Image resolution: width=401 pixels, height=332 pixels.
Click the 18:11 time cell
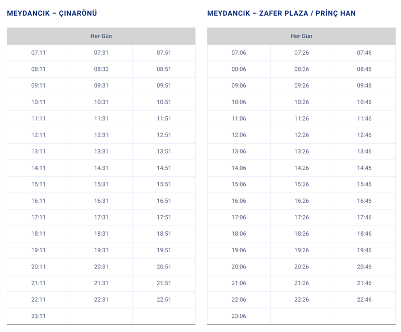39,233
